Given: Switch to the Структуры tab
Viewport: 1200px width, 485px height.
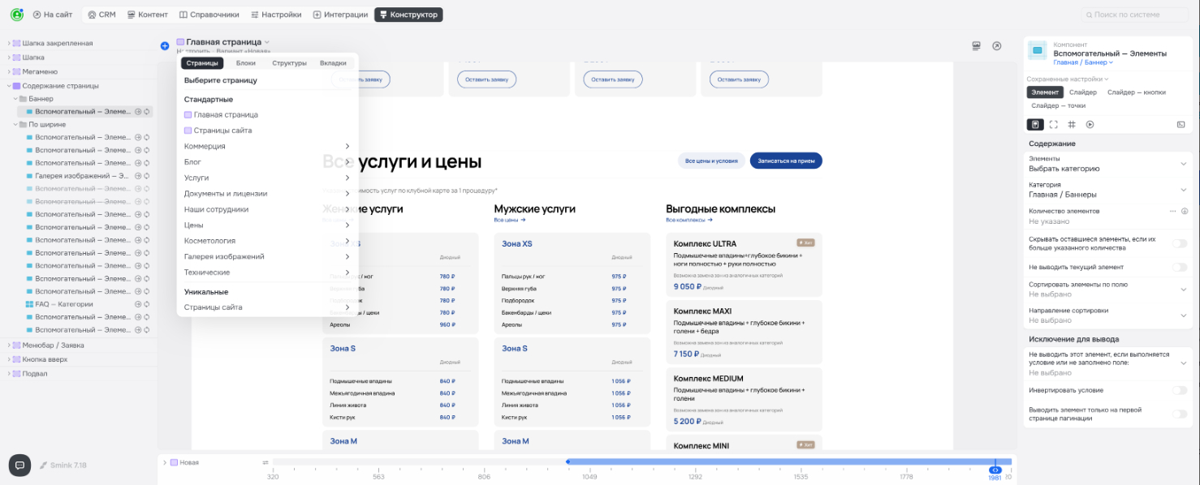Looking at the screenshot, I should (x=289, y=63).
